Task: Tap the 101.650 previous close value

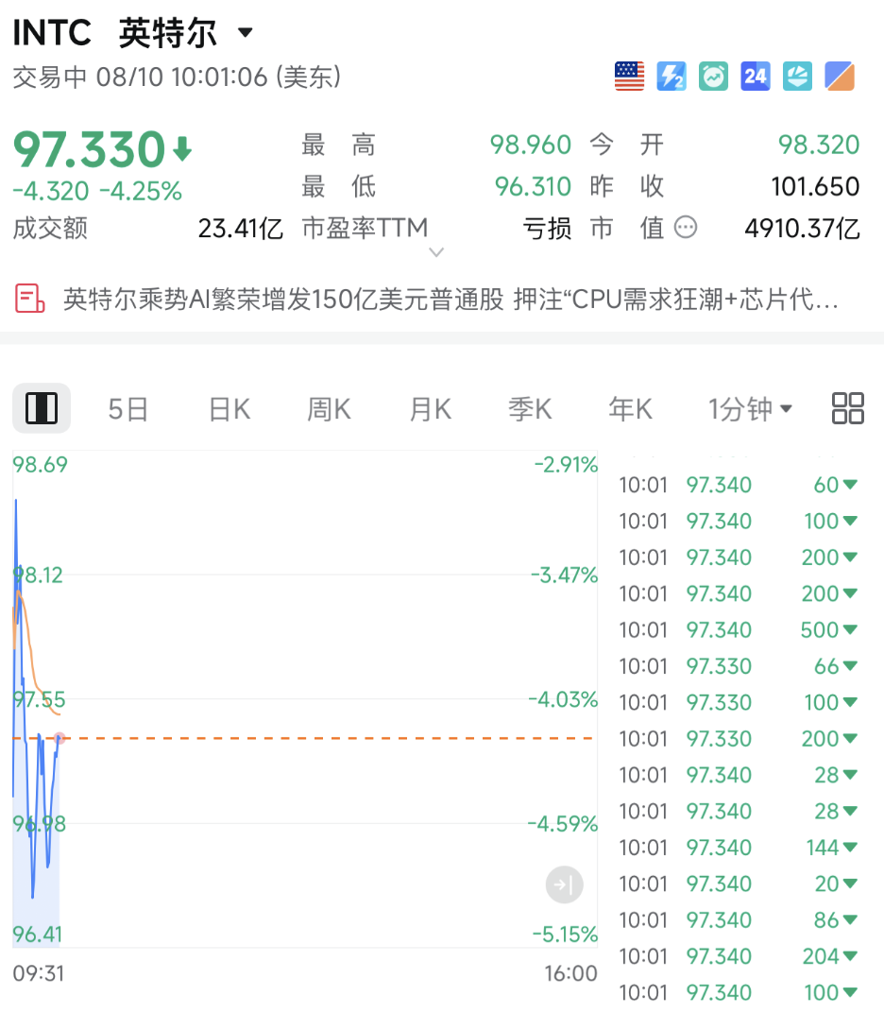Action: pyautogui.click(x=815, y=187)
